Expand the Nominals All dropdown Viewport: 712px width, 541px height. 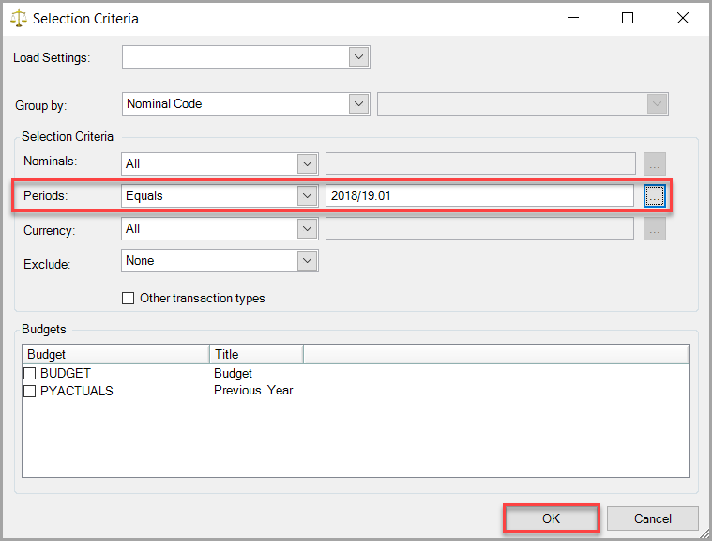tap(307, 163)
